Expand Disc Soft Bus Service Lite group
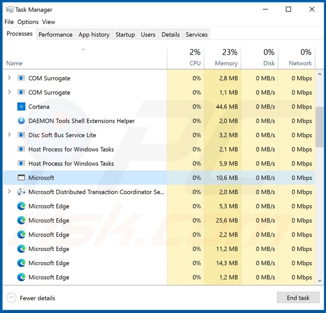 point(9,134)
